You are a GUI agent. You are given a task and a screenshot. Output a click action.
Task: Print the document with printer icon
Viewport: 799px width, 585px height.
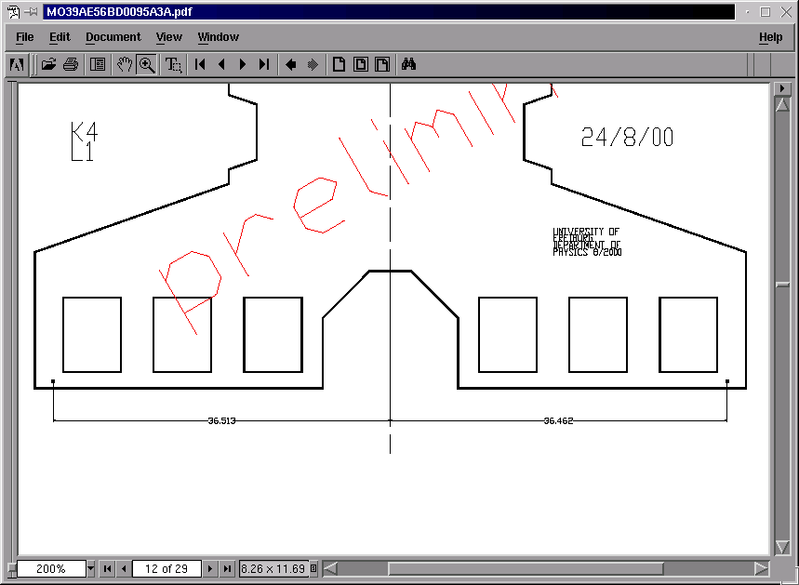click(71, 65)
